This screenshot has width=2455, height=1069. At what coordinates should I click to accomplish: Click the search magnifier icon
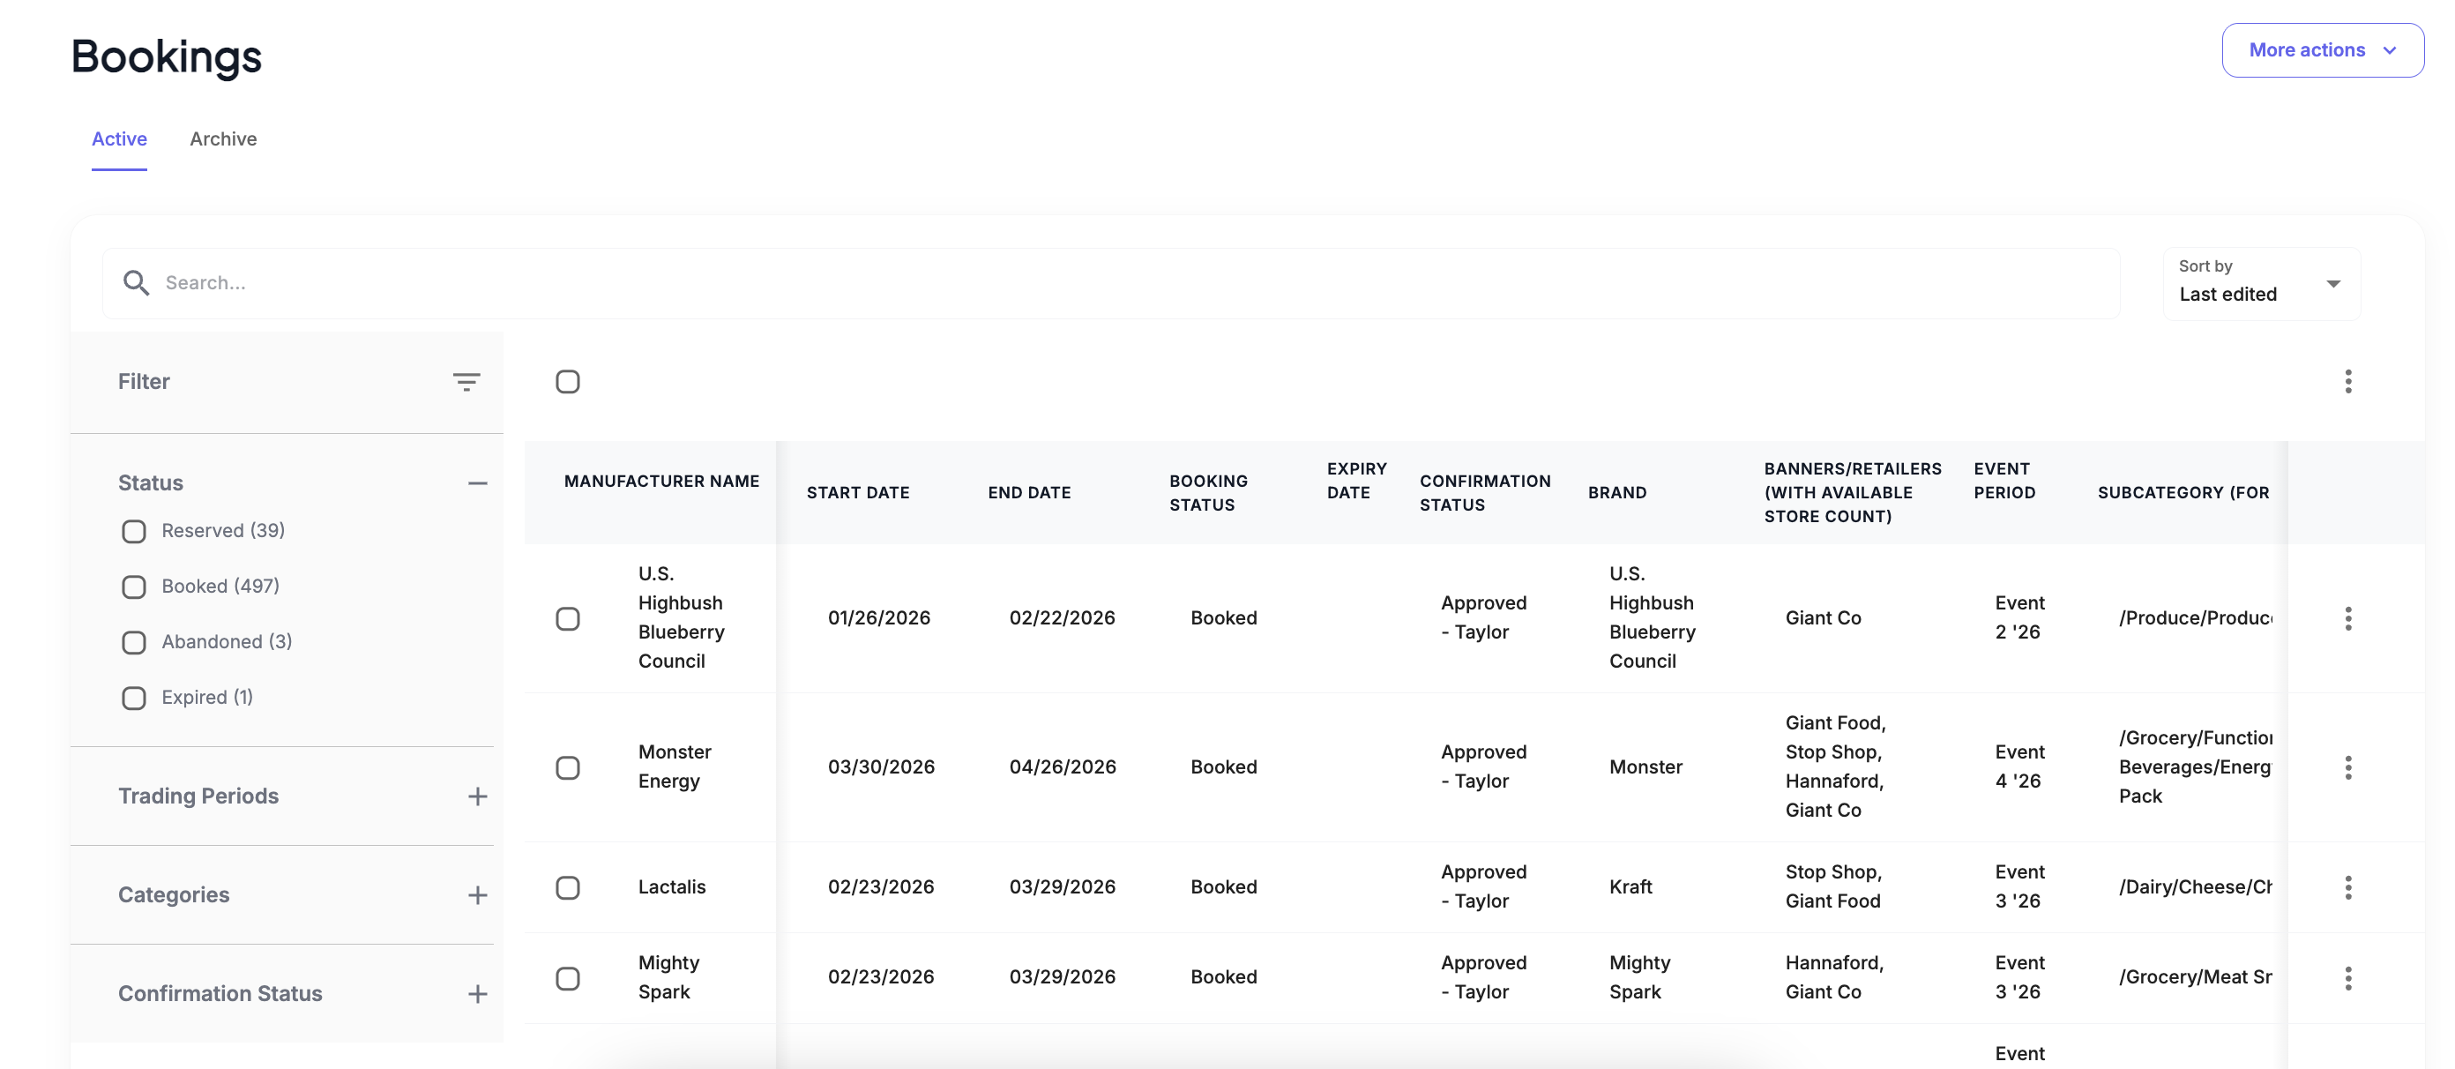coord(135,282)
